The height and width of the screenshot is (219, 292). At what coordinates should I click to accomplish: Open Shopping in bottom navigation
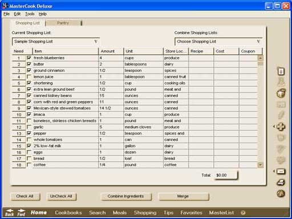[x=145, y=213]
